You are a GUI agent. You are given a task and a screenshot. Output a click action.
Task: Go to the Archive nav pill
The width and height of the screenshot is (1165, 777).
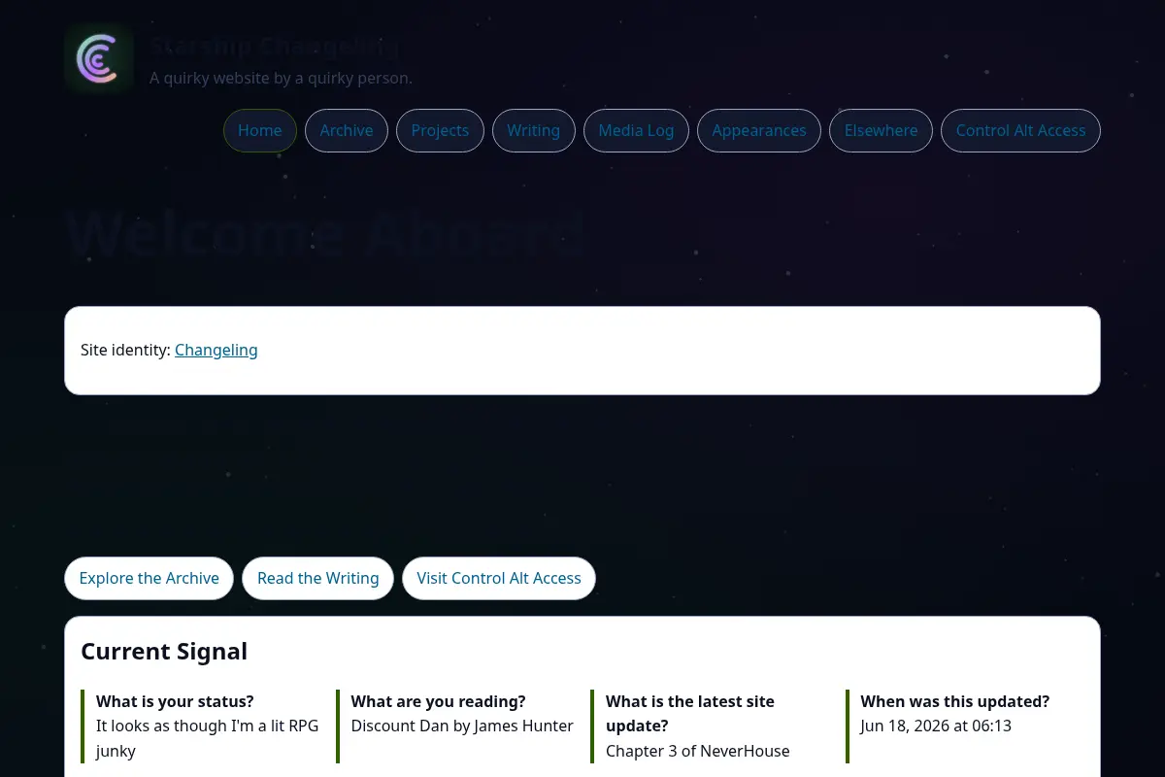347,131
